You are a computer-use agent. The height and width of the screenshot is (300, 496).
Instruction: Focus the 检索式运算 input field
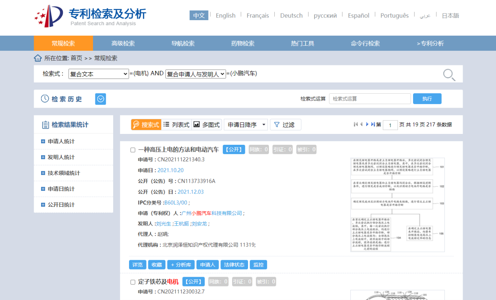click(370, 99)
